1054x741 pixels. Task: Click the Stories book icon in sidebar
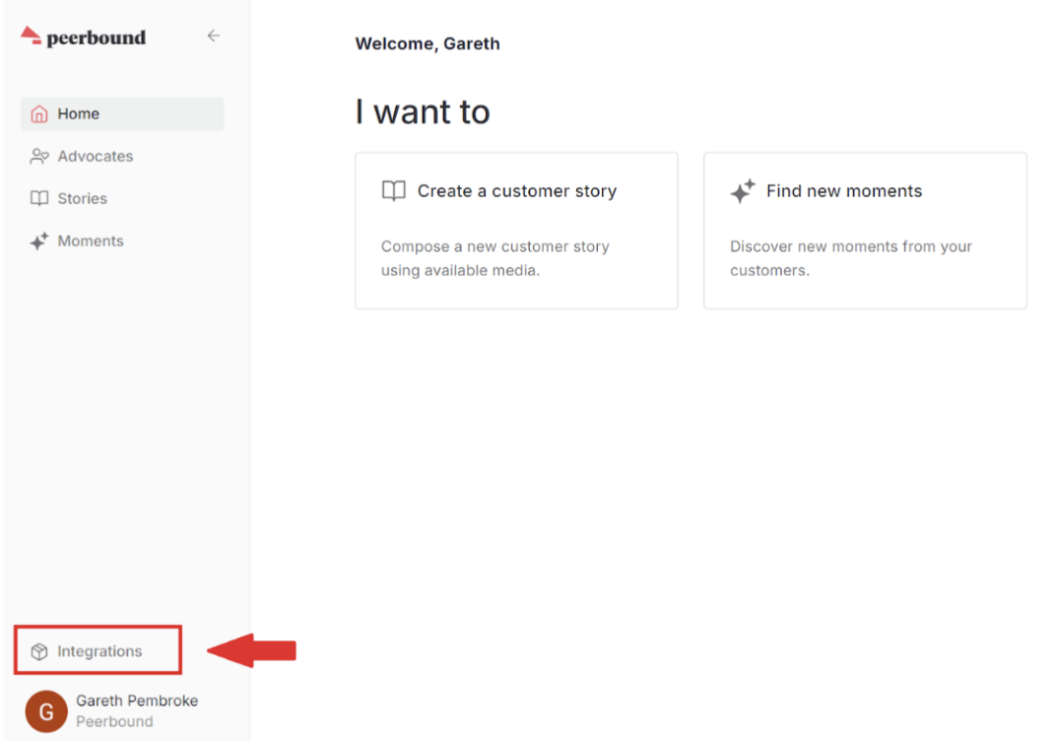click(39, 198)
